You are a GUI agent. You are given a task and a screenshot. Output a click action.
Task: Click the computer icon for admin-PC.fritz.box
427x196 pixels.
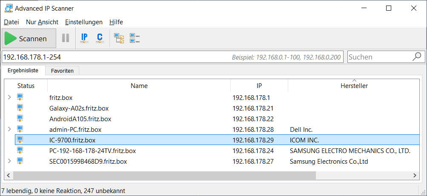20,129
